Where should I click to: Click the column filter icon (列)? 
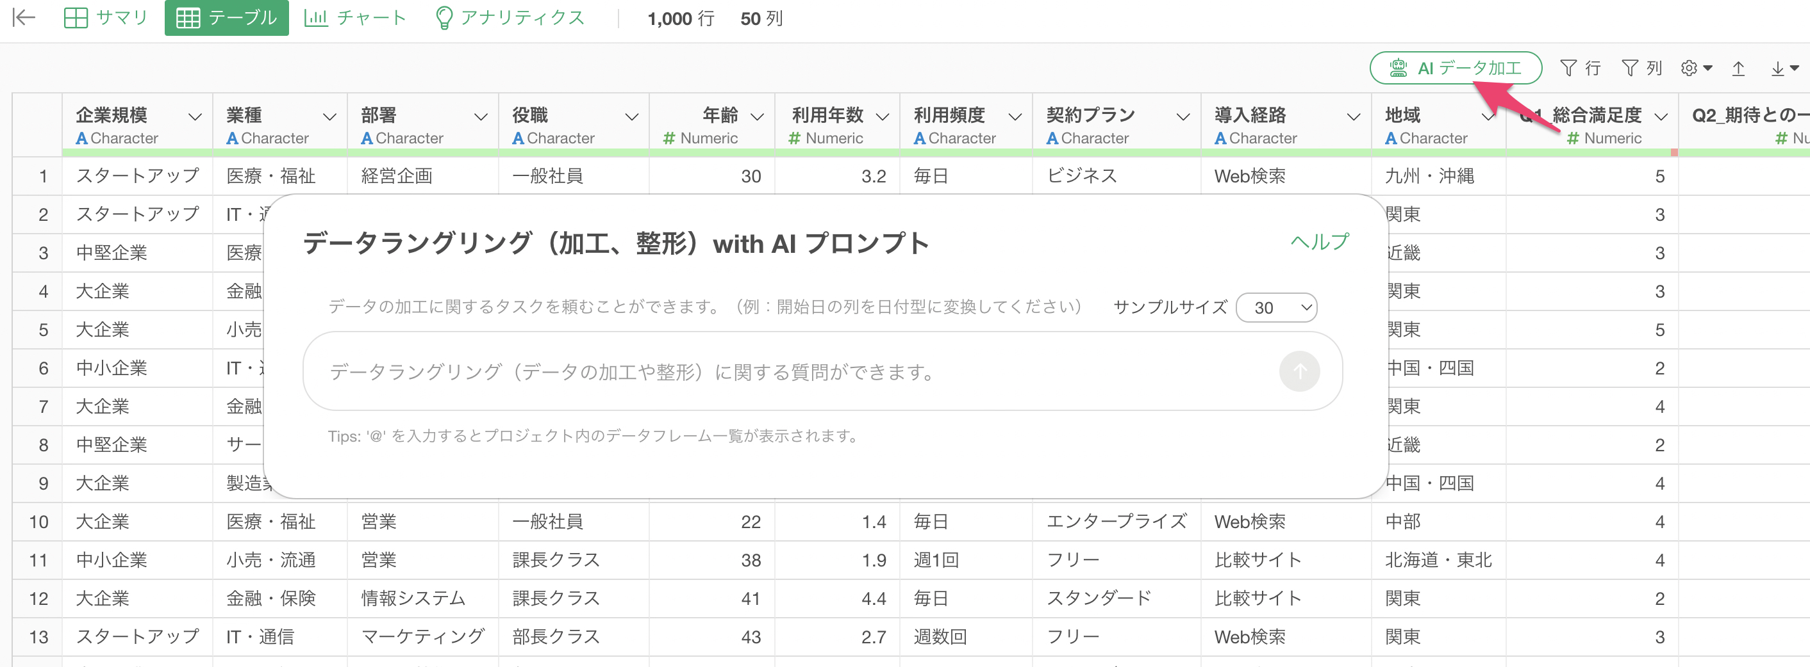click(x=1641, y=68)
